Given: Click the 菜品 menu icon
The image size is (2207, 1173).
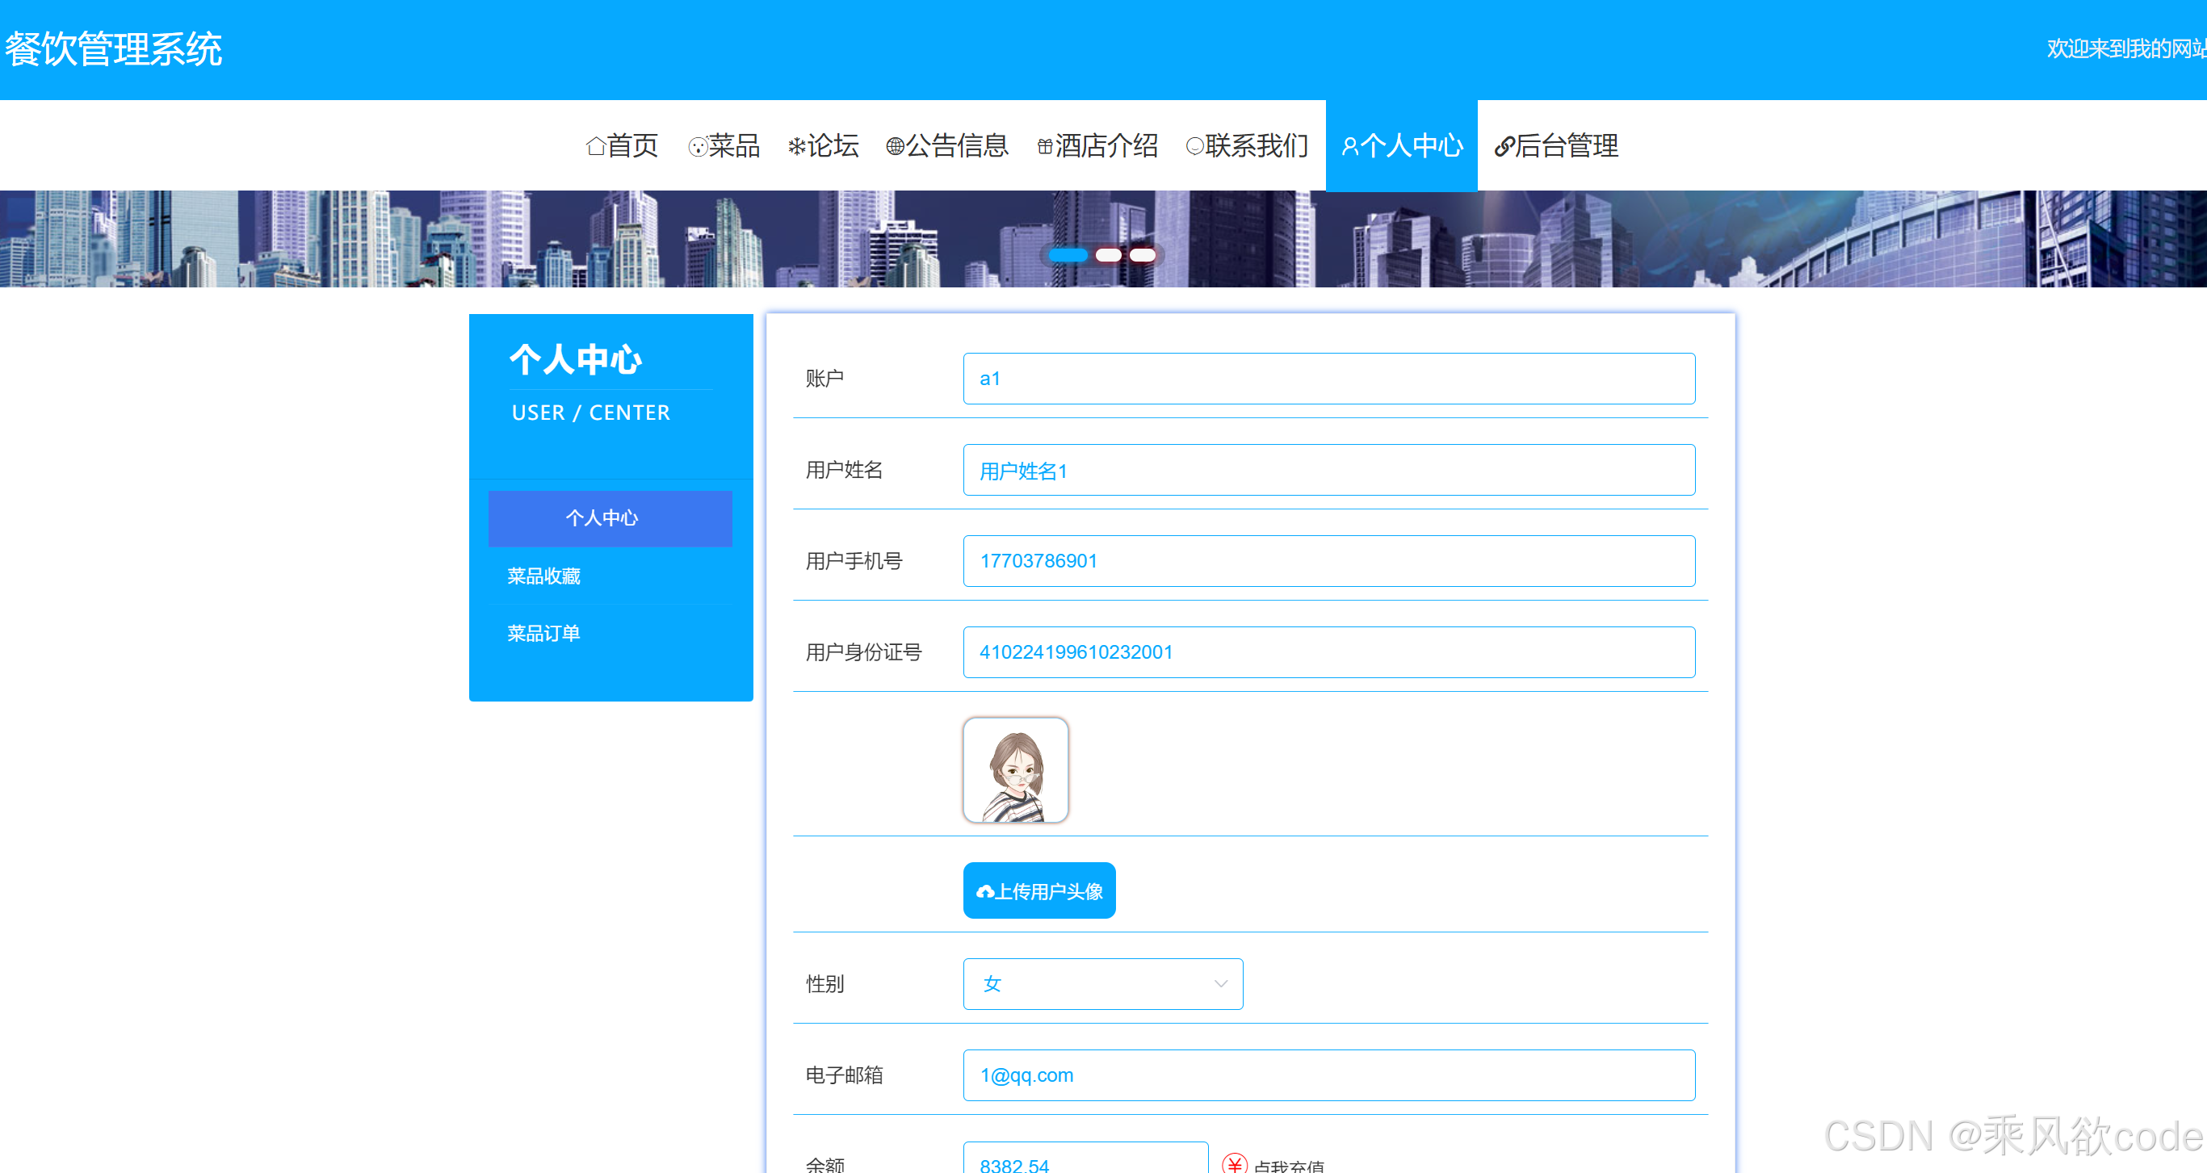Looking at the screenshot, I should click(x=698, y=147).
